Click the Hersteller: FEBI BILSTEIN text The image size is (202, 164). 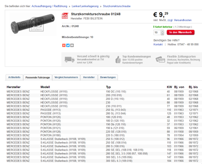(86, 19)
